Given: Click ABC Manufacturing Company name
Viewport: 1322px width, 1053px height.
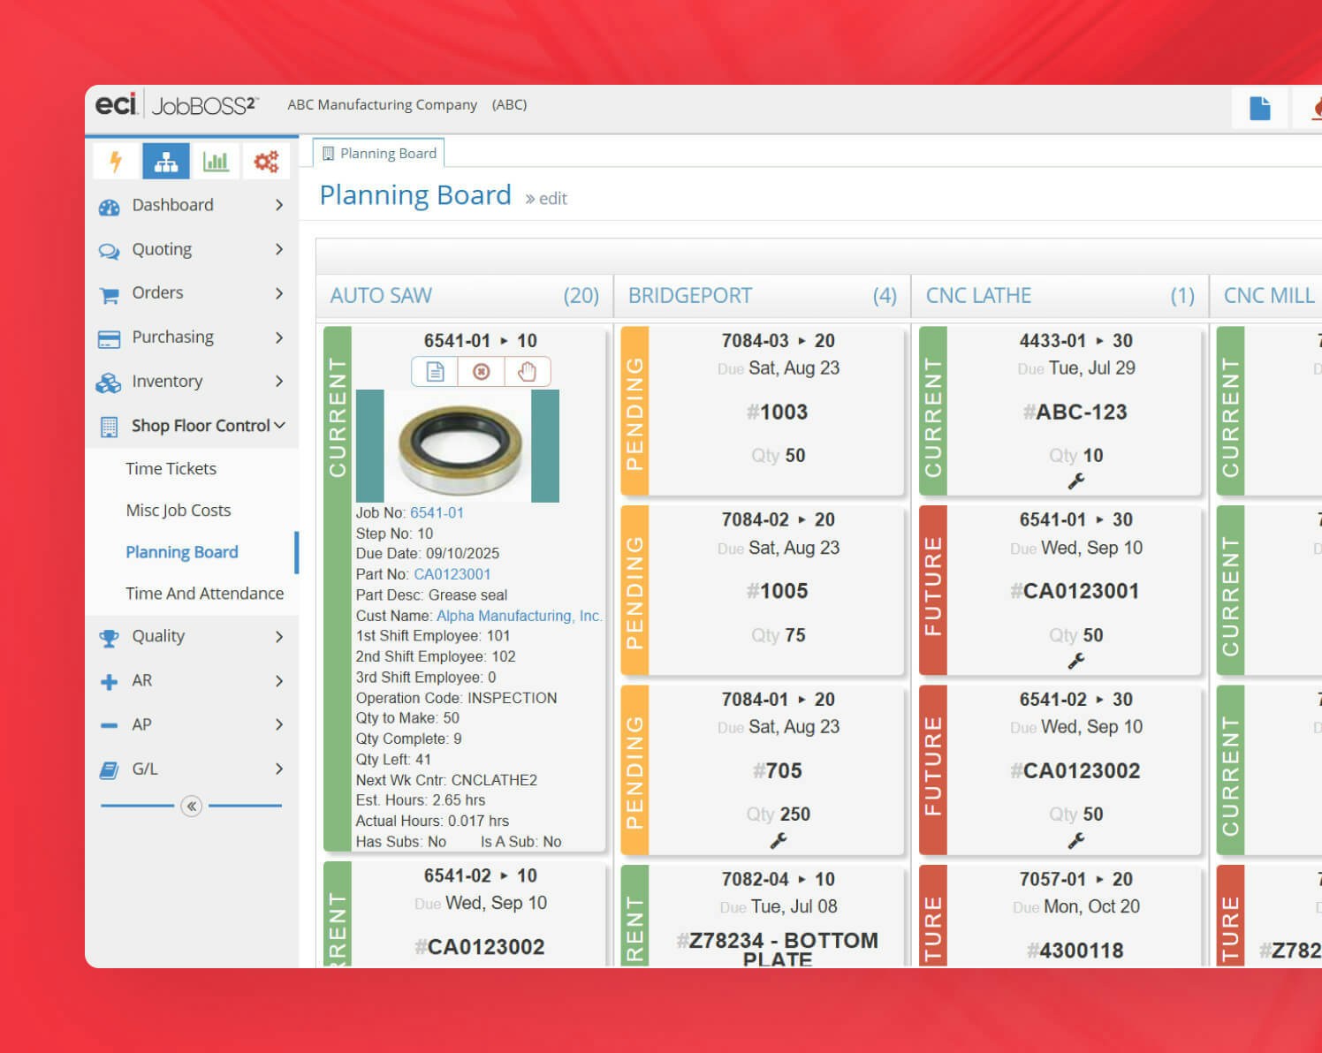Looking at the screenshot, I should click(382, 104).
